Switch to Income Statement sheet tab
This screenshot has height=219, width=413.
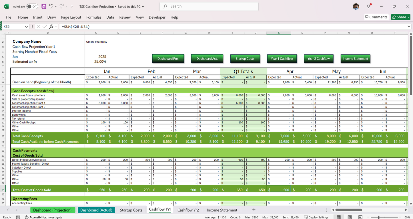tap(222, 210)
